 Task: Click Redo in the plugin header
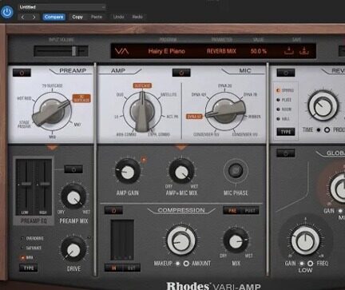(137, 17)
